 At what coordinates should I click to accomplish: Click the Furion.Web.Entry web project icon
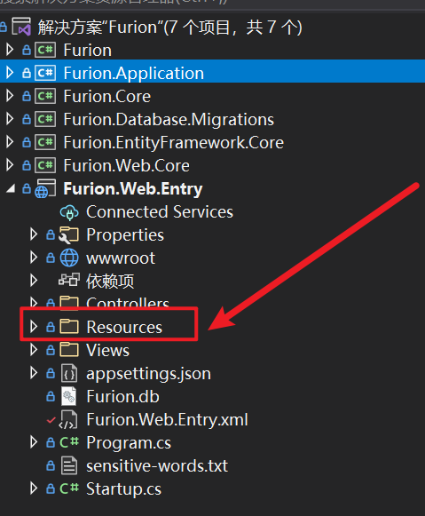pos(45,189)
